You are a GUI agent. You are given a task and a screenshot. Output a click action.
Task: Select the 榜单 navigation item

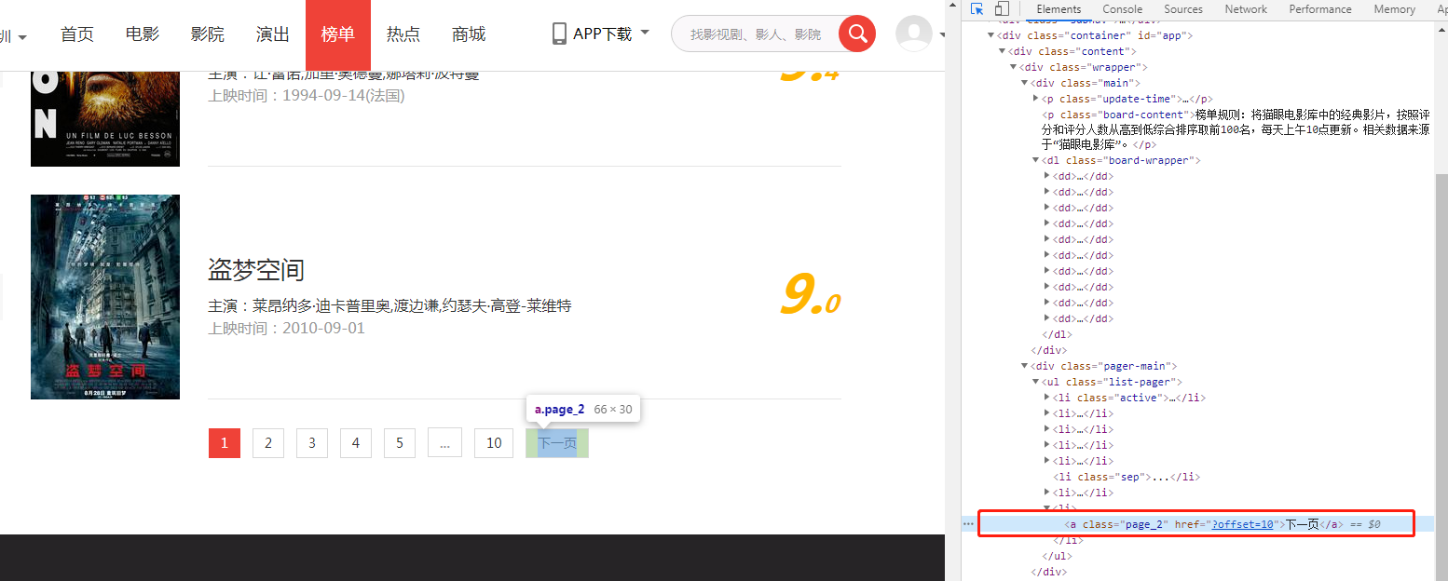point(337,33)
